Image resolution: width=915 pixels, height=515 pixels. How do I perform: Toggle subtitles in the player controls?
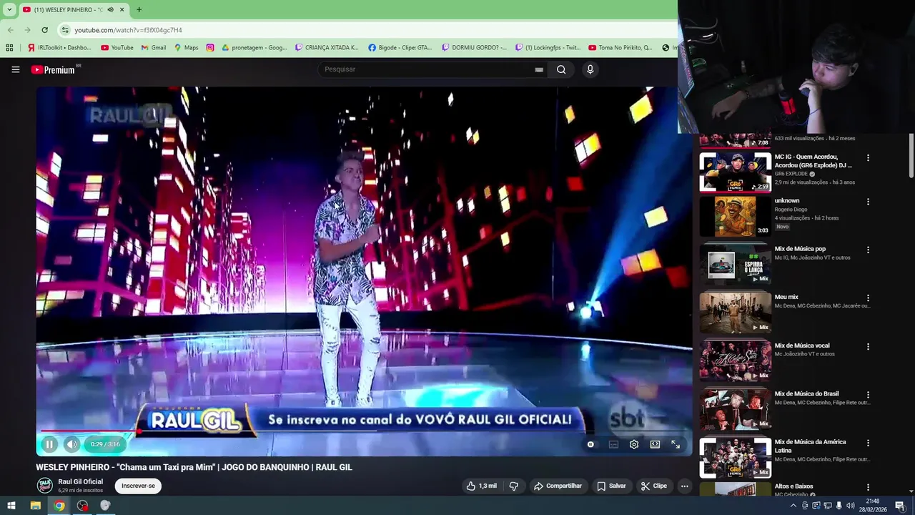(613, 444)
